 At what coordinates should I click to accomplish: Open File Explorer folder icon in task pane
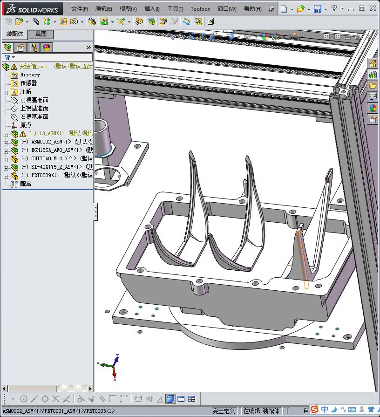tap(373, 86)
